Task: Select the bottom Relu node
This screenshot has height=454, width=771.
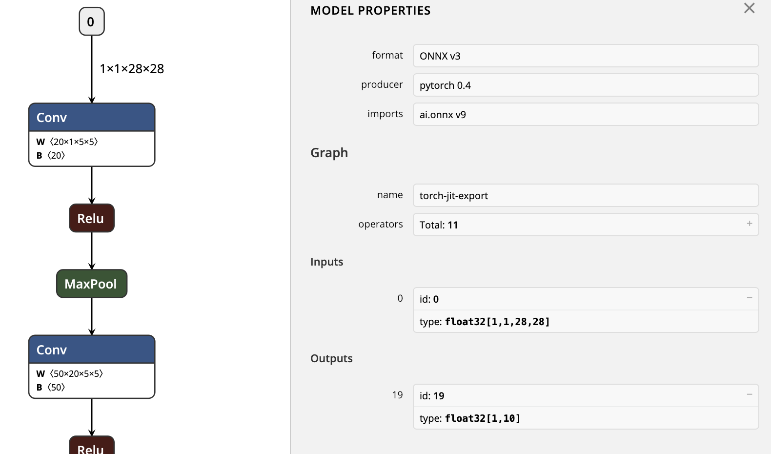Action: 91,447
